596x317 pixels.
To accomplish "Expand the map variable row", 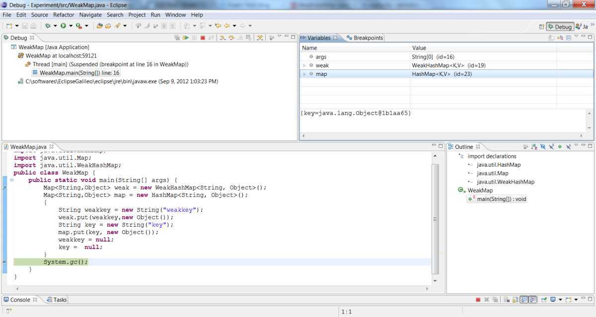I will tap(304, 74).
